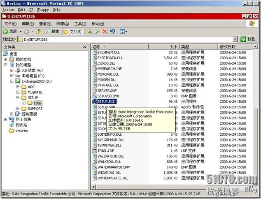Expand the MIGRATE folder node
This screenshot has width=261, height=199.
[x=18, y=92]
